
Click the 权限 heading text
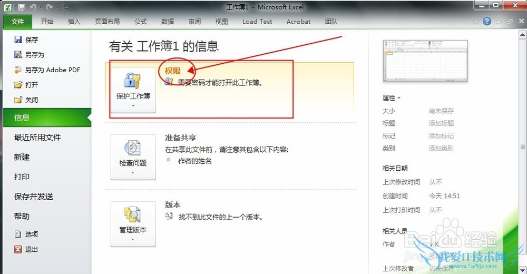(173, 71)
